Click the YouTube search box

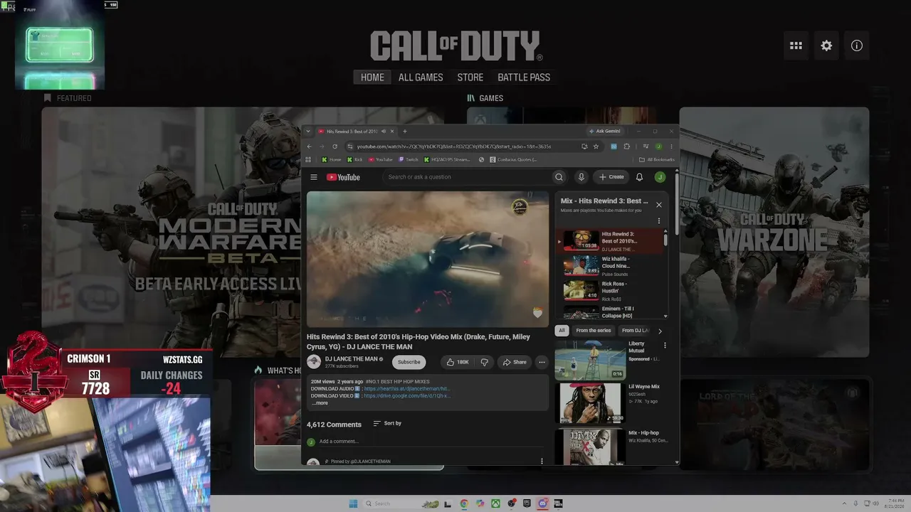[466, 177]
